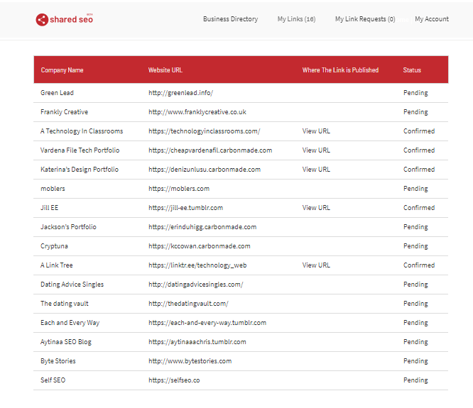View URL for A Link Tree row
The width and height of the screenshot is (473, 408).
[x=316, y=265]
